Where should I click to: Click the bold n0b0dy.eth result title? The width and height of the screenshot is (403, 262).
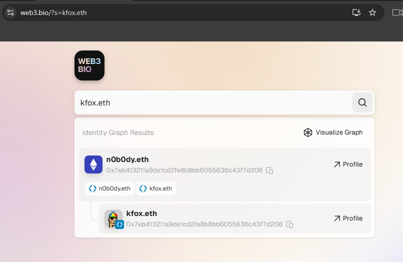(x=127, y=159)
